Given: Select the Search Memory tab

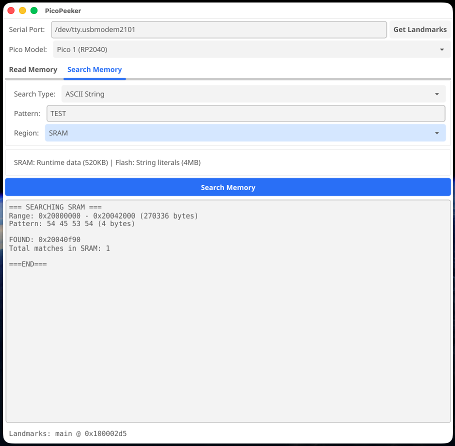Looking at the screenshot, I should pyautogui.click(x=94, y=69).
